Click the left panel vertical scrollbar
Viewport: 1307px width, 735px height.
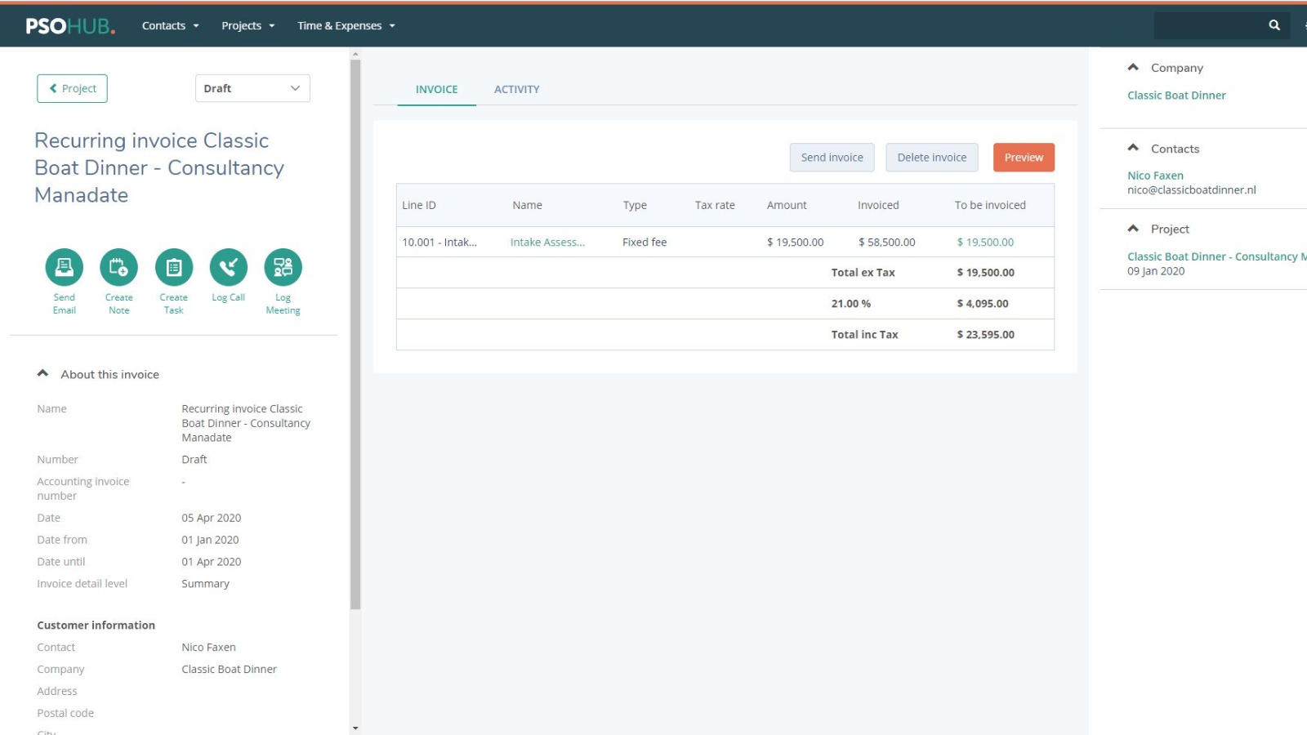tap(355, 335)
